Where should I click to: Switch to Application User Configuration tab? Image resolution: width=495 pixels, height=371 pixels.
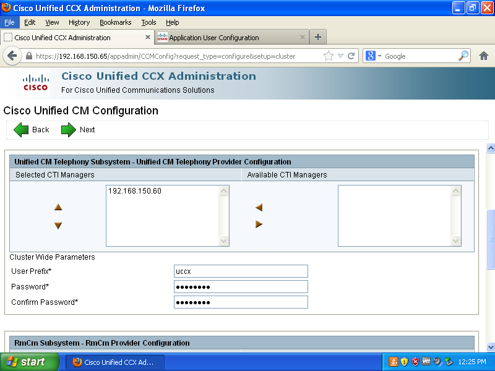231,37
